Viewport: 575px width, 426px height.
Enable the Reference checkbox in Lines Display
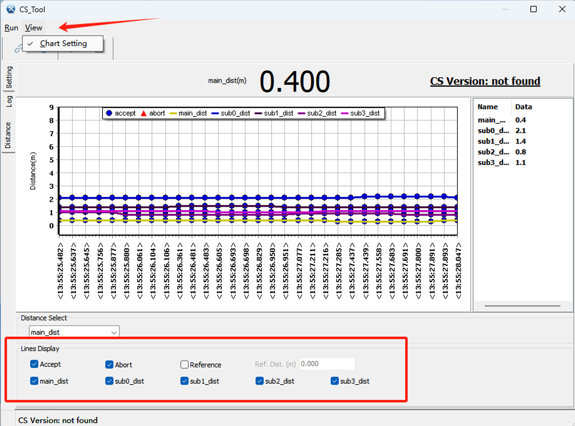tap(185, 364)
